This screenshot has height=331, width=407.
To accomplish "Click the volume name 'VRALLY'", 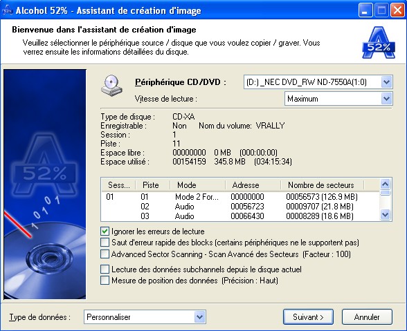I will (270, 126).
